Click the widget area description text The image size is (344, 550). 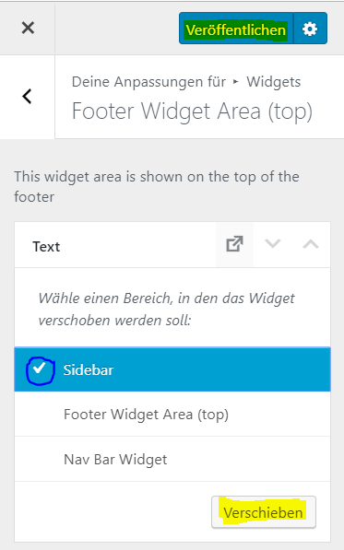click(157, 187)
